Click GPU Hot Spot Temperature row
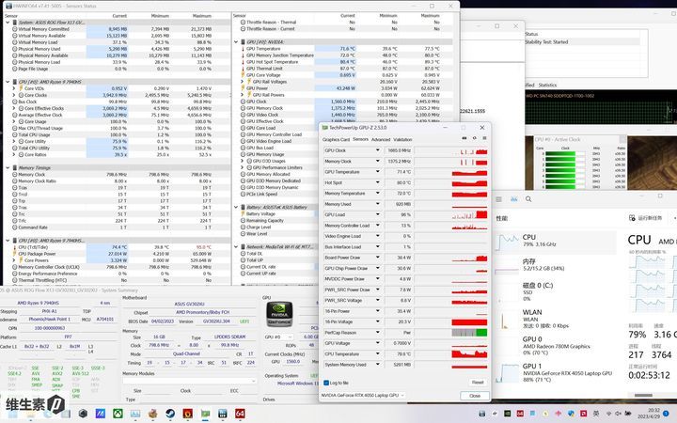The image size is (677, 423). tap(343, 62)
